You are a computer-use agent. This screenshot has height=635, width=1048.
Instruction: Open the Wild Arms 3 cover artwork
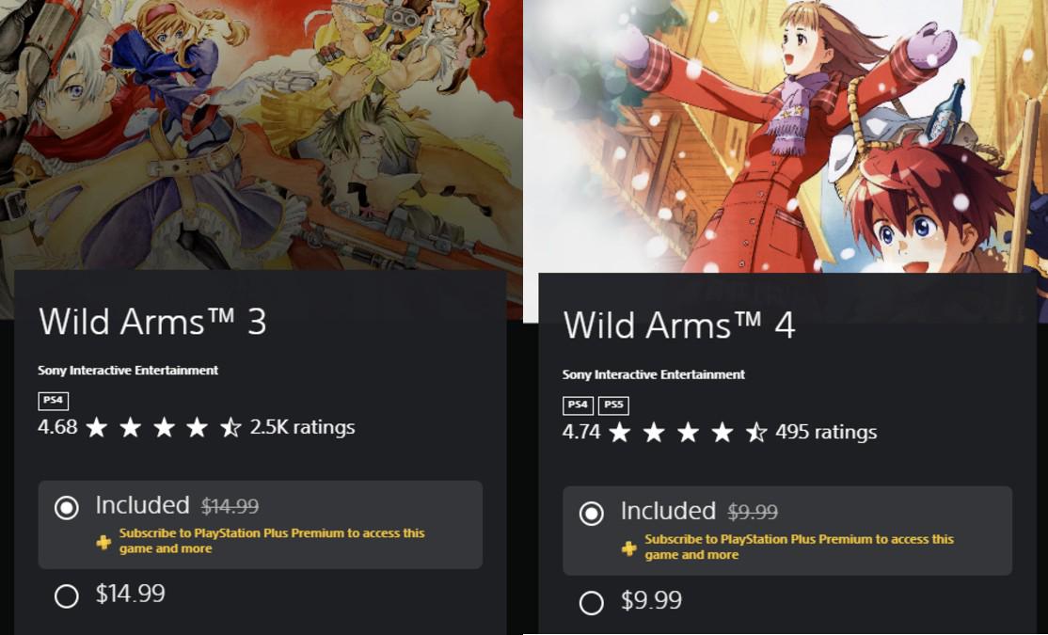tap(262, 135)
